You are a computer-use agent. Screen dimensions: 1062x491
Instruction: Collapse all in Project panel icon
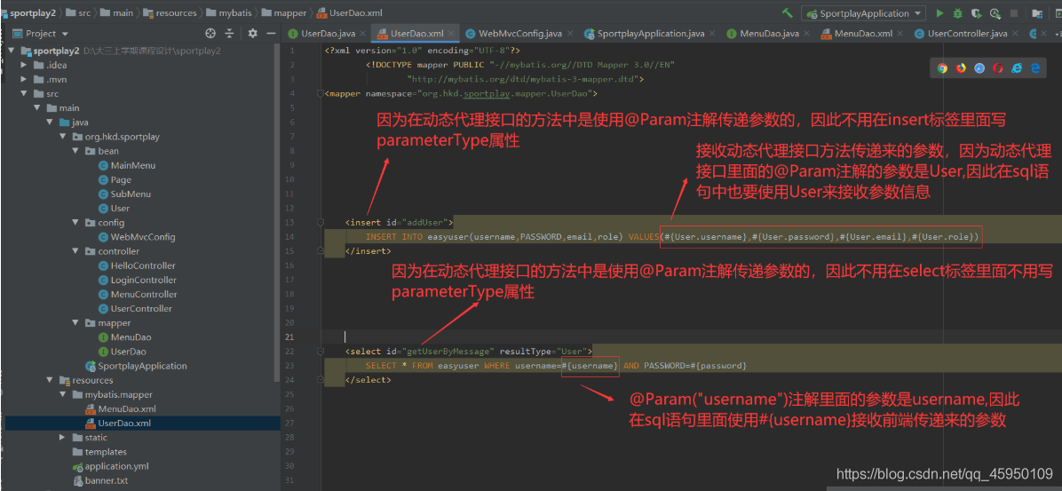[x=230, y=33]
